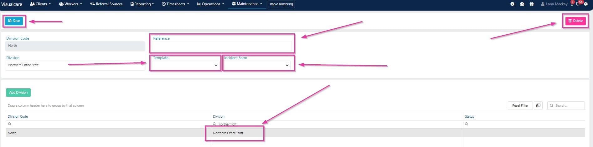Sort by Division column header

(x=219, y=116)
